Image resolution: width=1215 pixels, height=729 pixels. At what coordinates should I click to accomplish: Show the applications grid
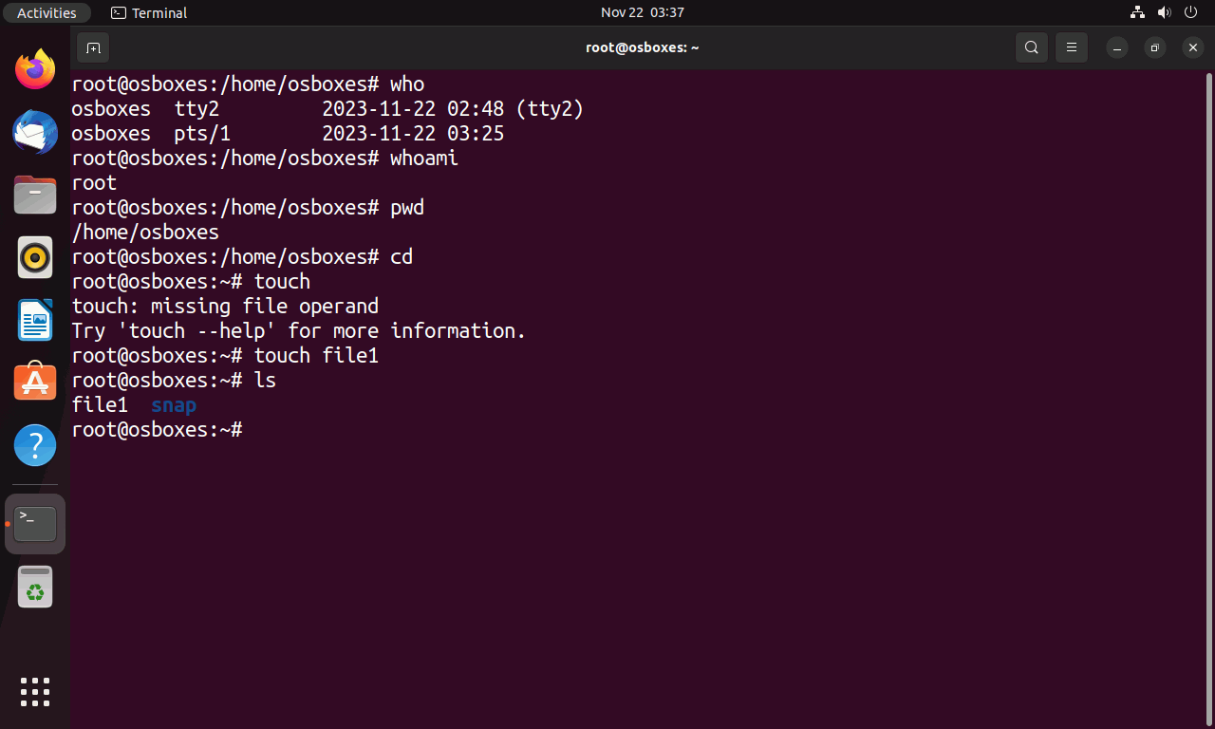point(35,691)
